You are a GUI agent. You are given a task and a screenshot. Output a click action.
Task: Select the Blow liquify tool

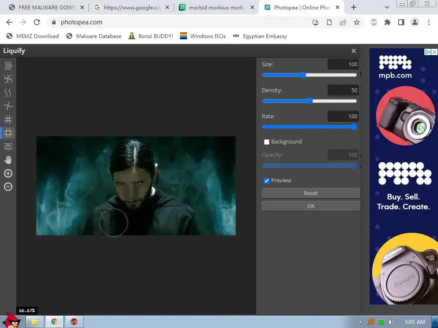[8, 133]
